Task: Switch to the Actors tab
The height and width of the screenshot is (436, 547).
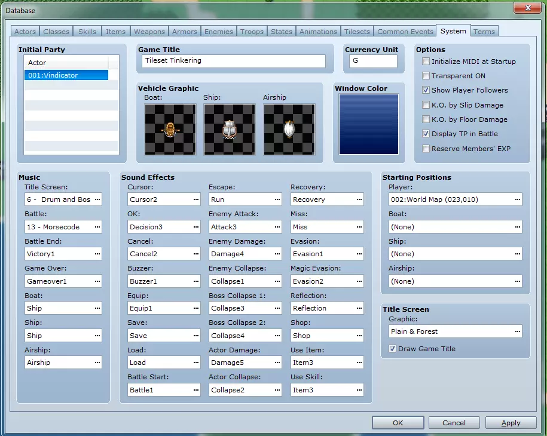Action: pos(25,32)
